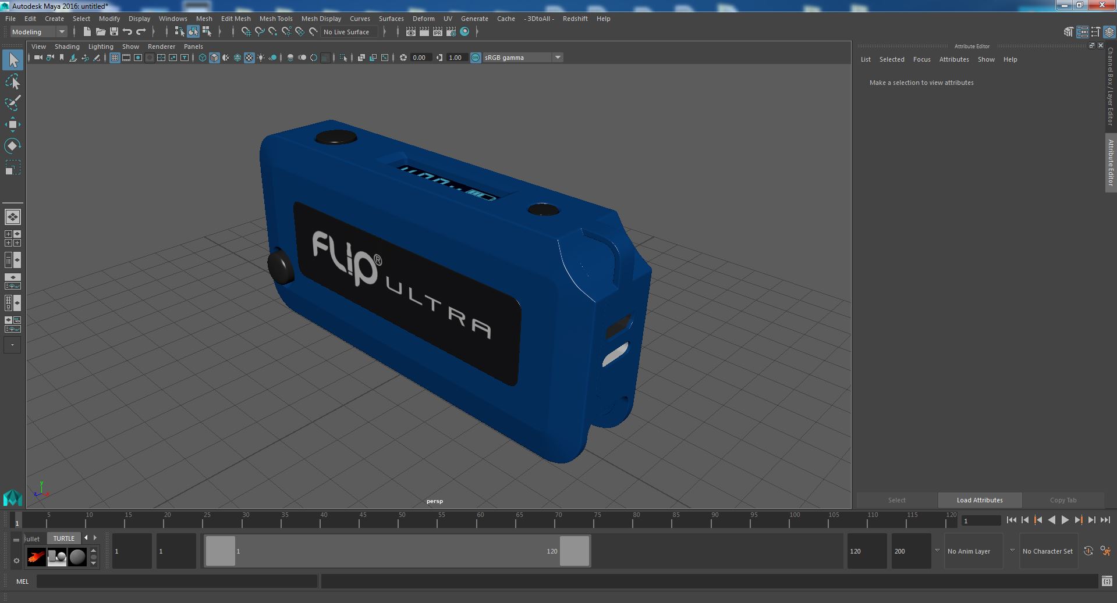Start an IPR render

point(438,32)
